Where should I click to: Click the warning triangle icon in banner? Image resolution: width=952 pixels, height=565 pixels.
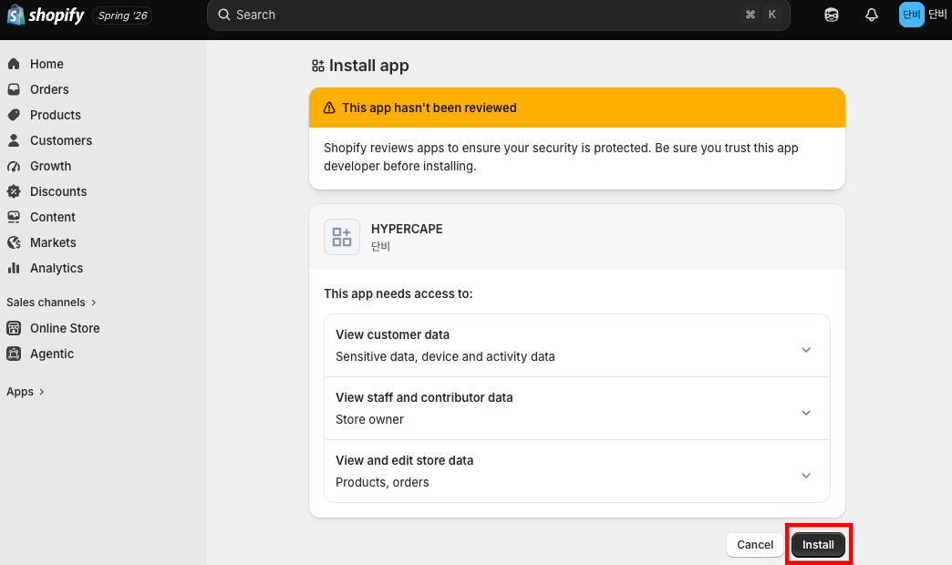329,108
